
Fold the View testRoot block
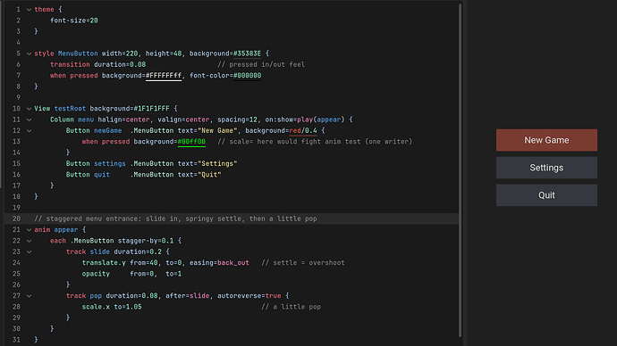(x=30, y=109)
